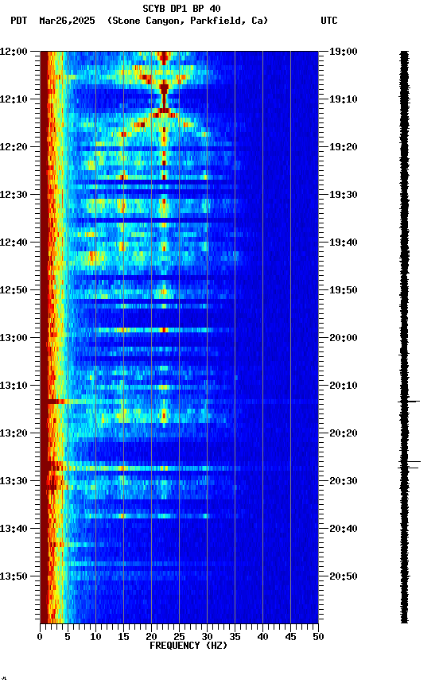This screenshot has width=439, height=687.
Task: Click the broadband event streak at 13:13 PDT
Action: pos(179,402)
